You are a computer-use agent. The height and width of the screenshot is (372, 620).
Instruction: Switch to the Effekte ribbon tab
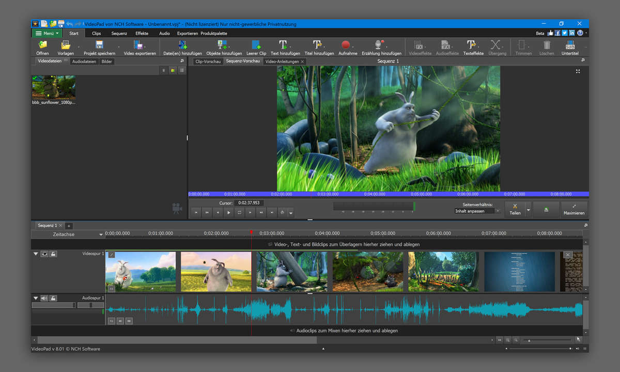pyautogui.click(x=142, y=33)
